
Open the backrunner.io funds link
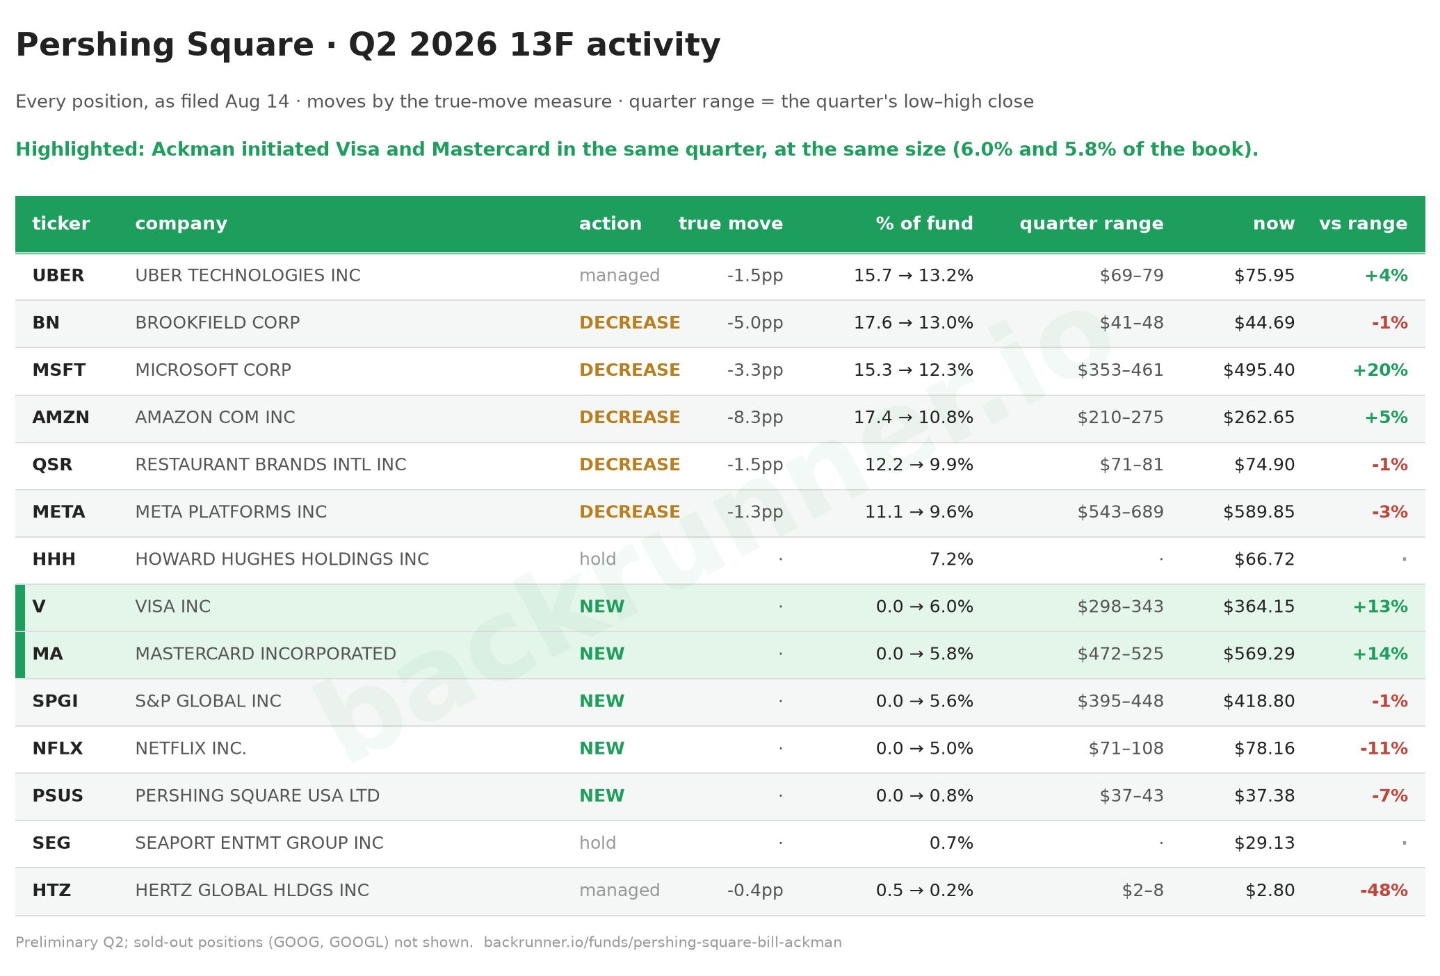(663, 943)
